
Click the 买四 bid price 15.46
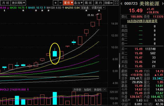coord(138,62)
